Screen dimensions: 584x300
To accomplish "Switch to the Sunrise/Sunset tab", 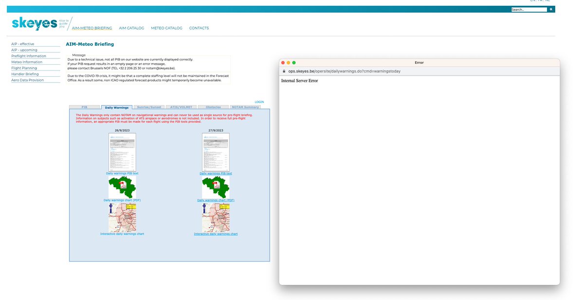I will (x=149, y=107).
